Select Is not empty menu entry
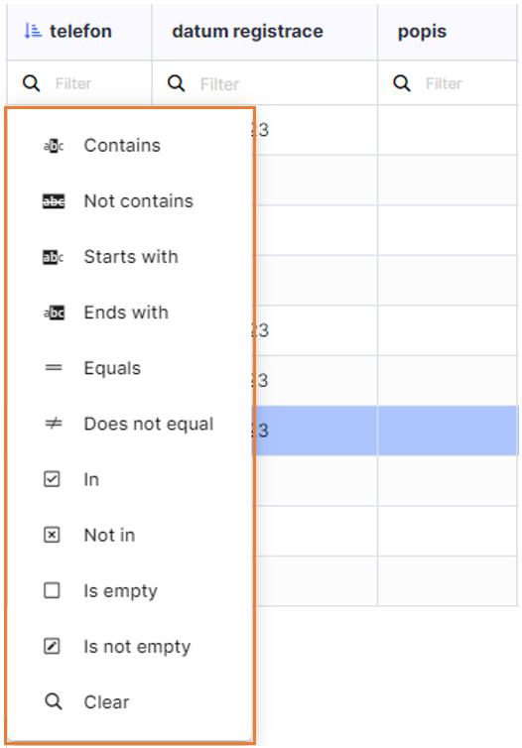Image resolution: width=522 pixels, height=748 pixels. [129, 647]
